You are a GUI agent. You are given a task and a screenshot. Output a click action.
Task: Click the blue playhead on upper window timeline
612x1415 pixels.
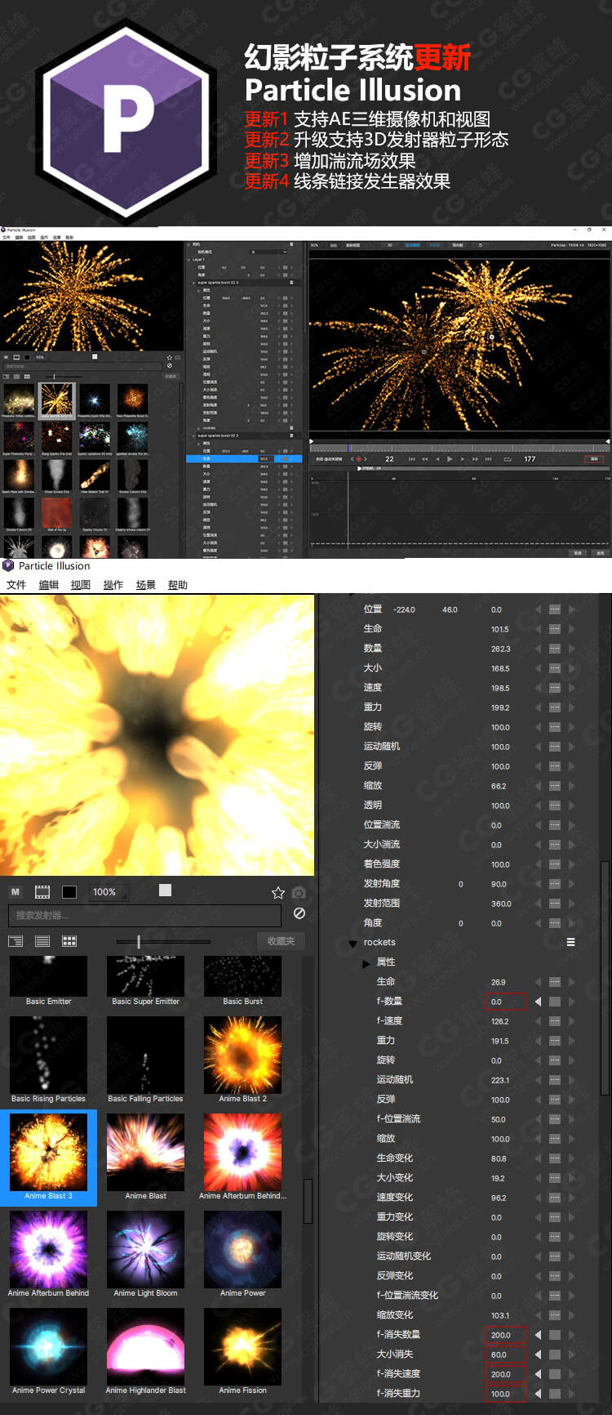[x=348, y=448]
